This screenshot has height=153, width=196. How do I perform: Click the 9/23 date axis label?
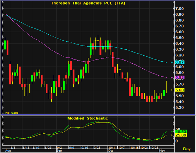coord(97,148)
